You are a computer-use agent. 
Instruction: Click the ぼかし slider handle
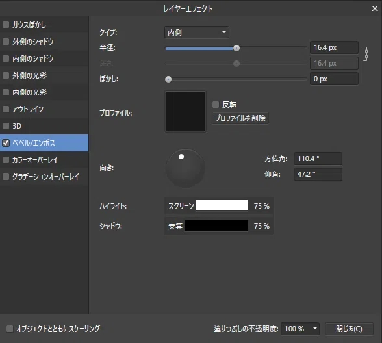(x=168, y=79)
